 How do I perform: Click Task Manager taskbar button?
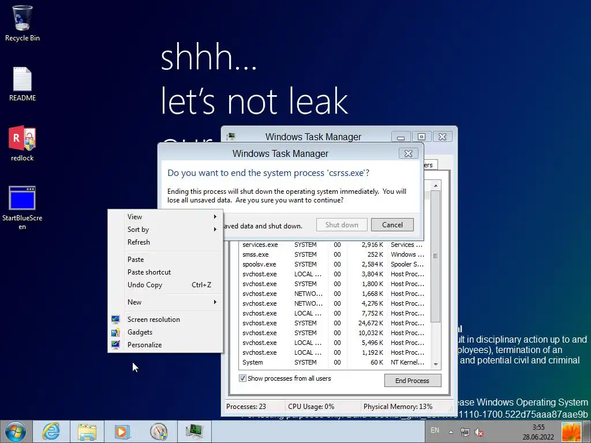(194, 431)
